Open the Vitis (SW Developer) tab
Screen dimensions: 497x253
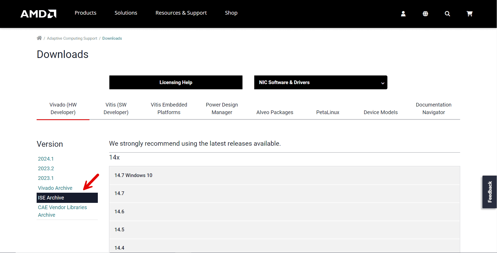click(x=116, y=108)
